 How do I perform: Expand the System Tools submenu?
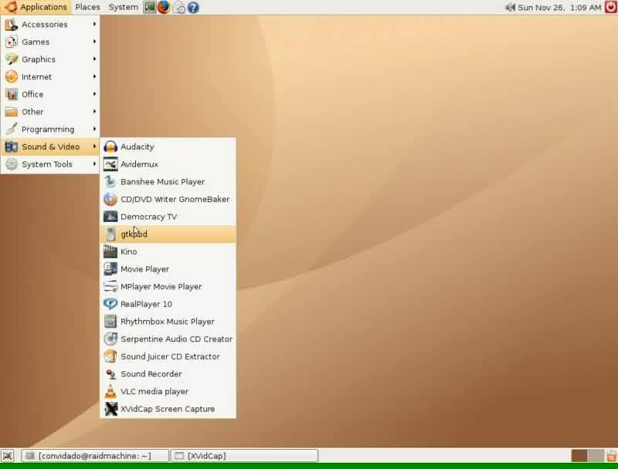(x=50, y=164)
